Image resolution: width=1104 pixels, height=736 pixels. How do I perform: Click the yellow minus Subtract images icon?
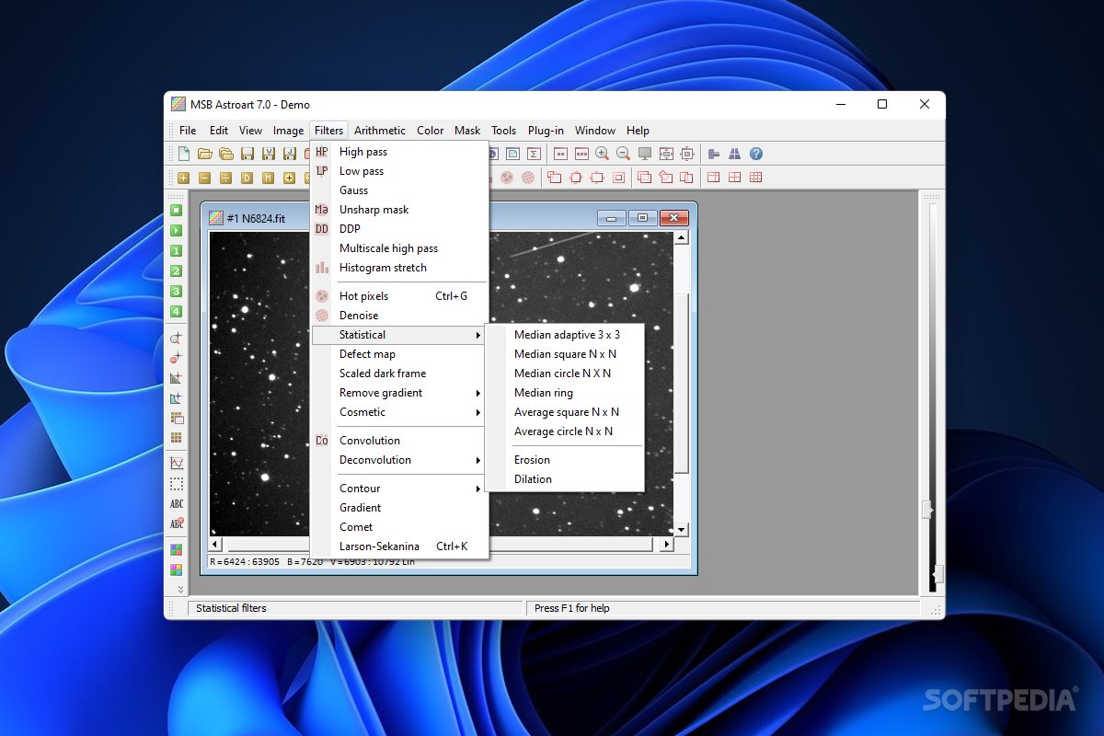[205, 178]
